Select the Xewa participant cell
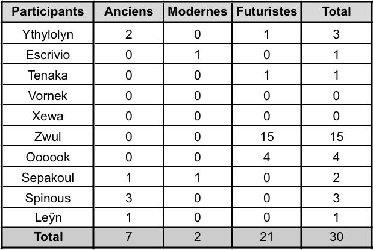Screen dimensions: 373x250 click(48, 116)
